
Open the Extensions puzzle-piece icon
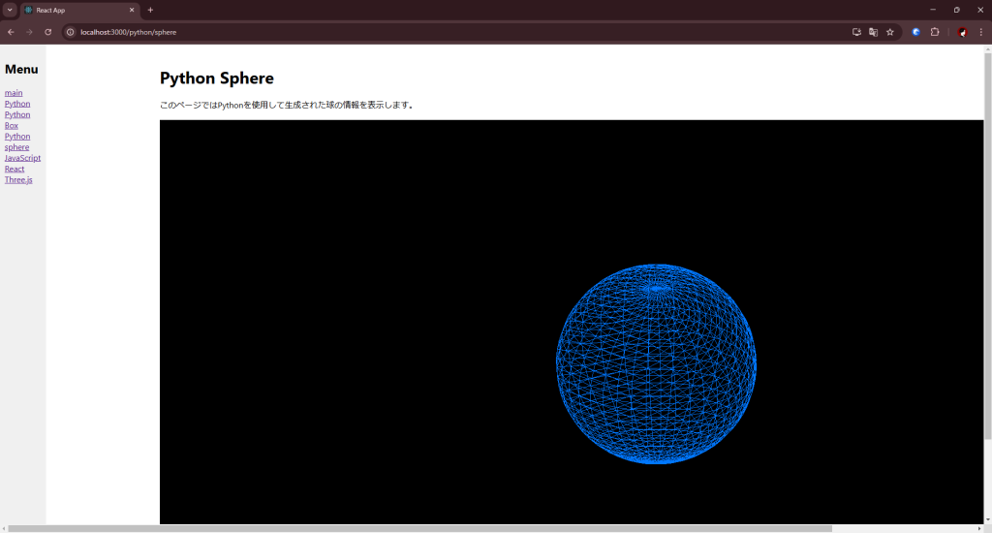935,32
